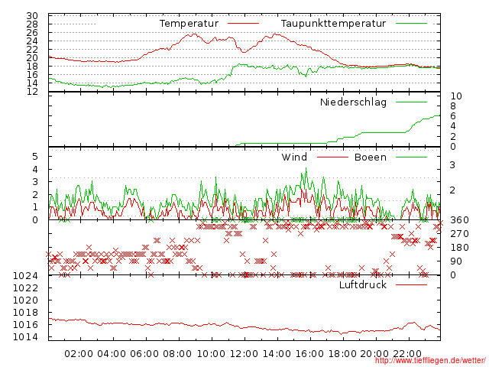This screenshot has width=489, height=367.
Task: Open the tieffliegen.de/wetter link
Action: [x=430, y=361]
